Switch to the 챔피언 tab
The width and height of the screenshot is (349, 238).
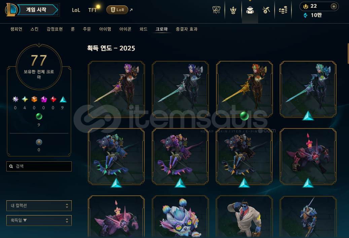point(16,29)
